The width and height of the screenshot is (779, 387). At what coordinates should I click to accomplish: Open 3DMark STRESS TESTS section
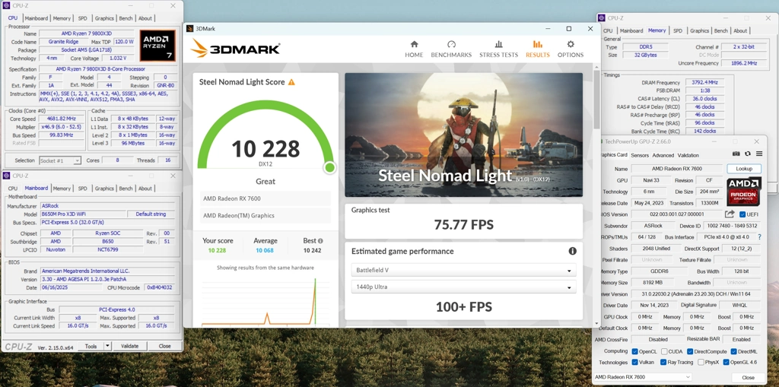click(x=498, y=49)
